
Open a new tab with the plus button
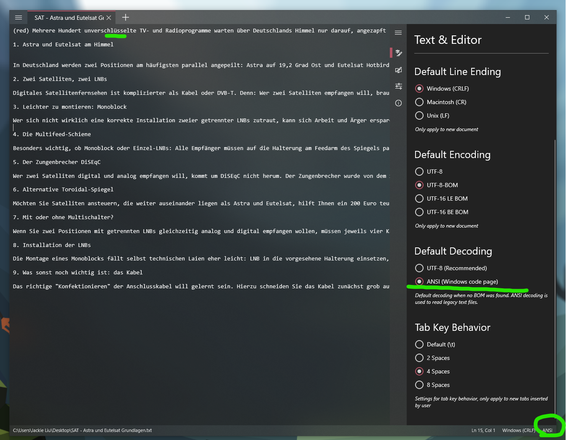pos(125,17)
